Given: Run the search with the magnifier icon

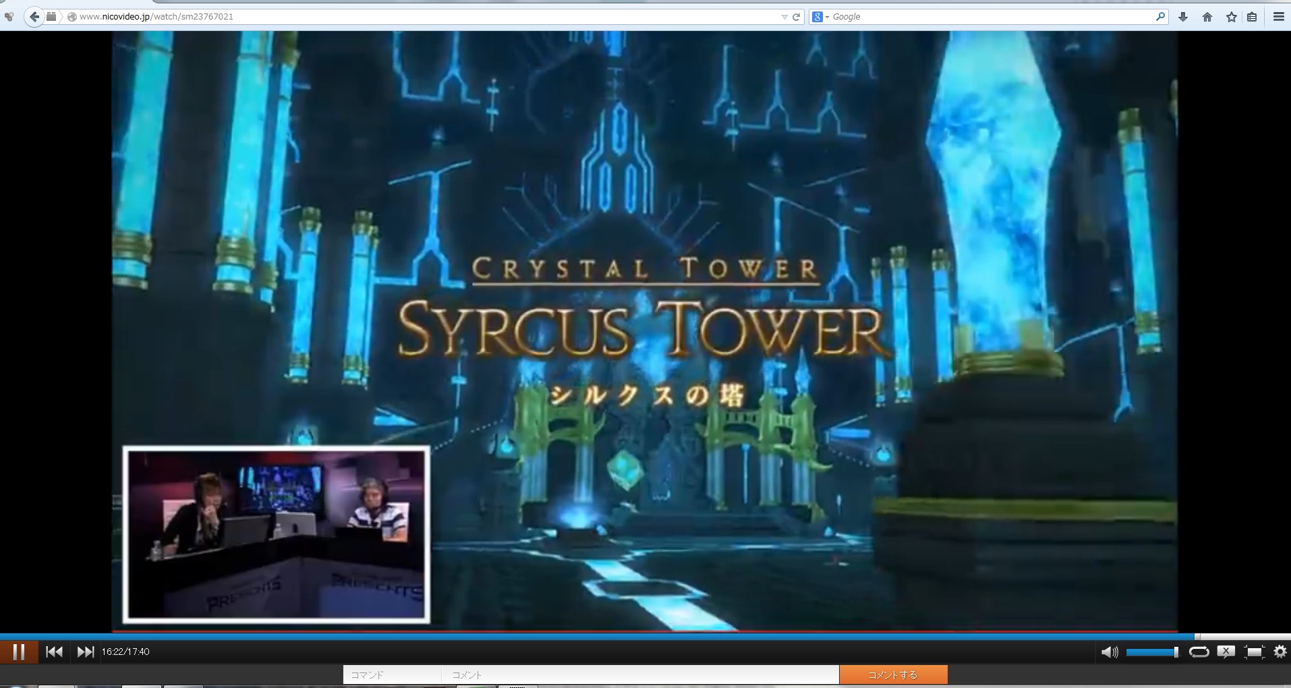Looking at the screenshot, I should pos(1160,17).
